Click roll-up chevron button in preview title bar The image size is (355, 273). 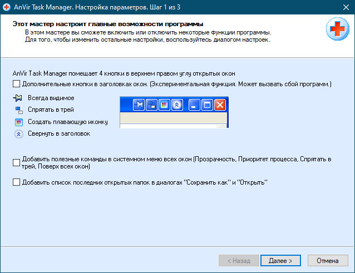pyautogui.click(x=177, y=105)
